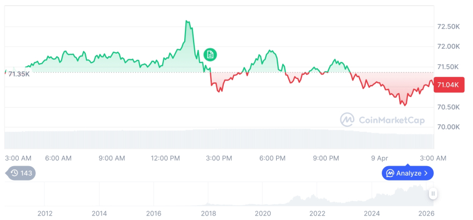Select 2020 on the year range timeline
Image resolution: width=473 pixels, height=220 pixels.
263,213
